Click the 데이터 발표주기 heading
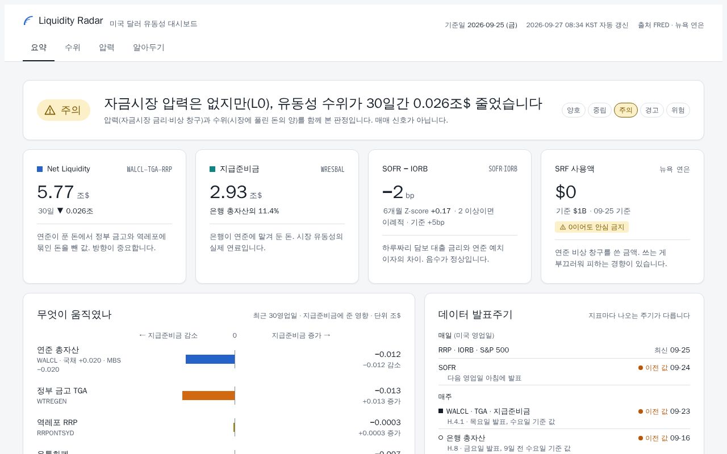 tap(475, 314)
